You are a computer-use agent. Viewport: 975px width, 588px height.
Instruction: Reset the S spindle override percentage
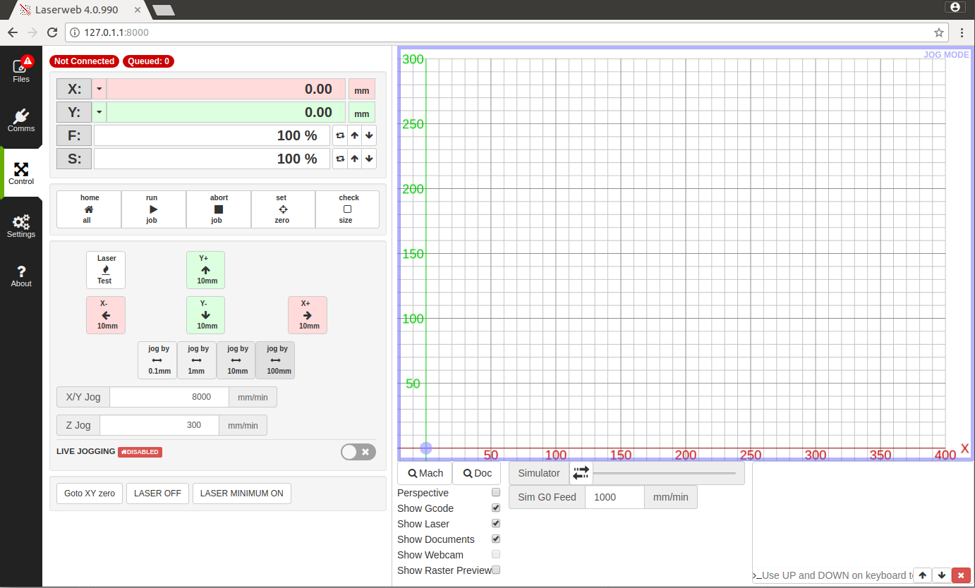point(340,159)
